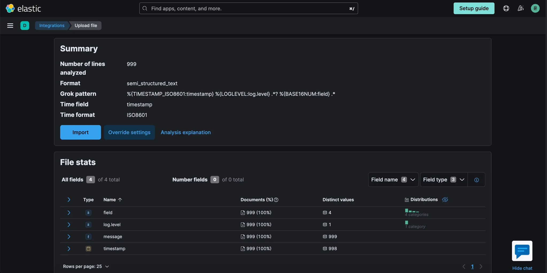547x273 pixels.
Task: Open the user account avatar menu
Action: [x=535, y=9]
